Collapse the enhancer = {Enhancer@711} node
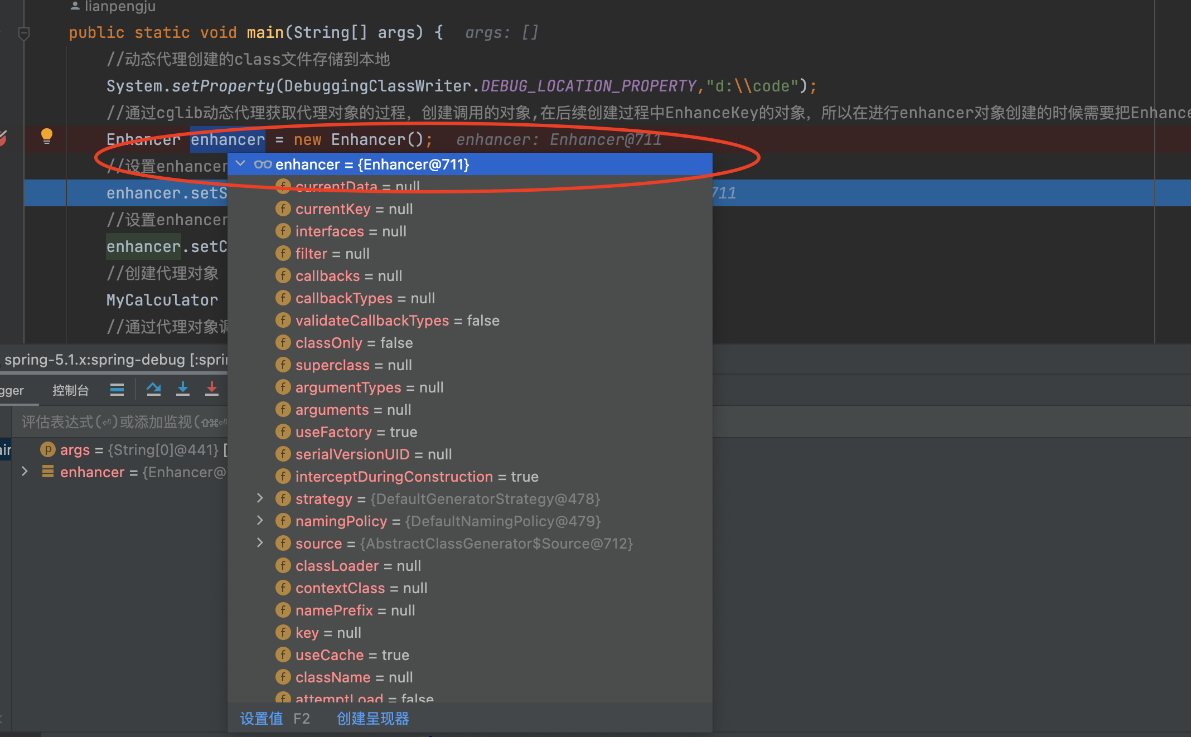The height and width of the screenshot is (737, 1191). [x=241, y=164]
